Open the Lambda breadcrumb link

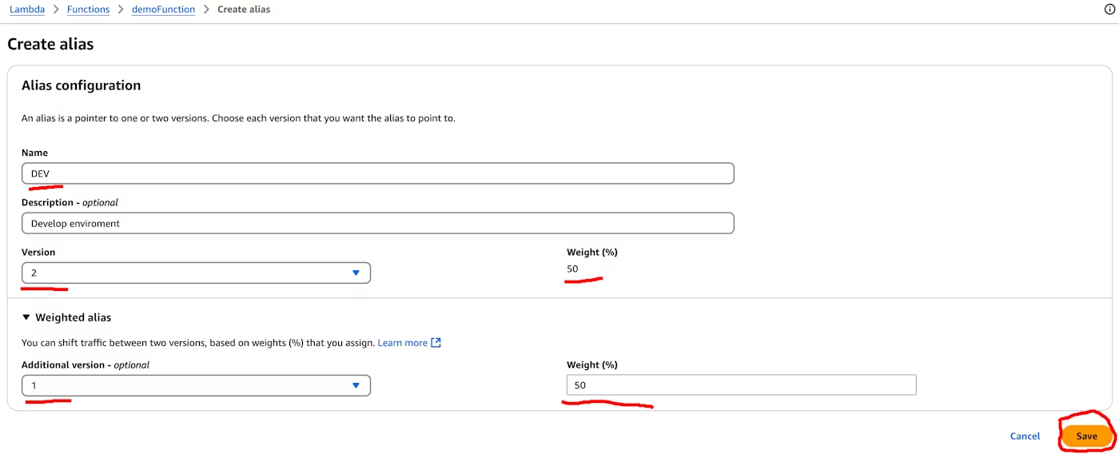(26, 10)
